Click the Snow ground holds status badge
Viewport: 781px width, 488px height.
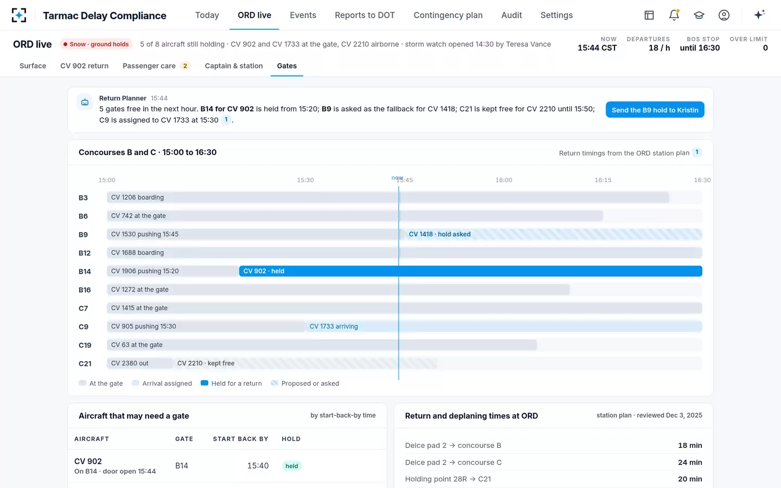(95, 44)
